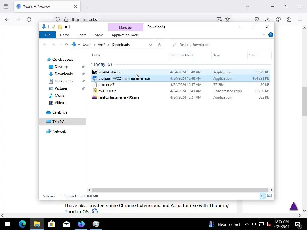This screenshot has height=230, width=307.
Task: Sort by Date modified column header
Action: click(x=181, y=55)
